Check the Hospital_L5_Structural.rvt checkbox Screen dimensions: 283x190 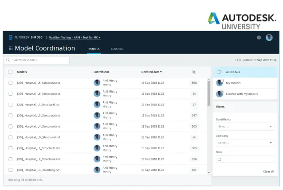tap(11, 83)
